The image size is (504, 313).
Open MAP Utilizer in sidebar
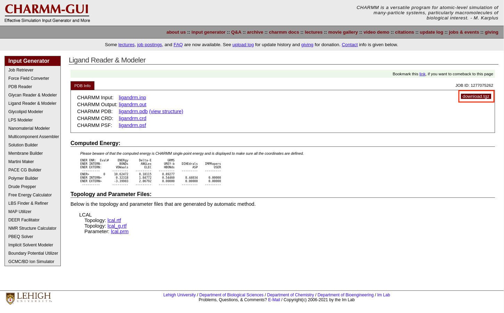pos(33,212)
